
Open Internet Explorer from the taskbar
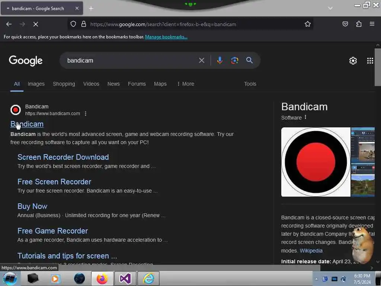pos(148,279)
